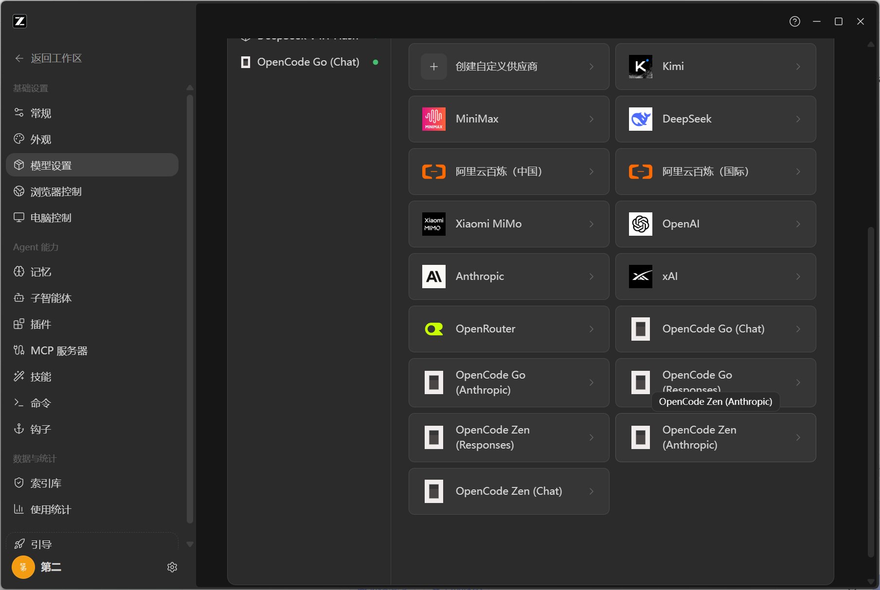
Task: Open the 插件 section
Action: point(92,324)
